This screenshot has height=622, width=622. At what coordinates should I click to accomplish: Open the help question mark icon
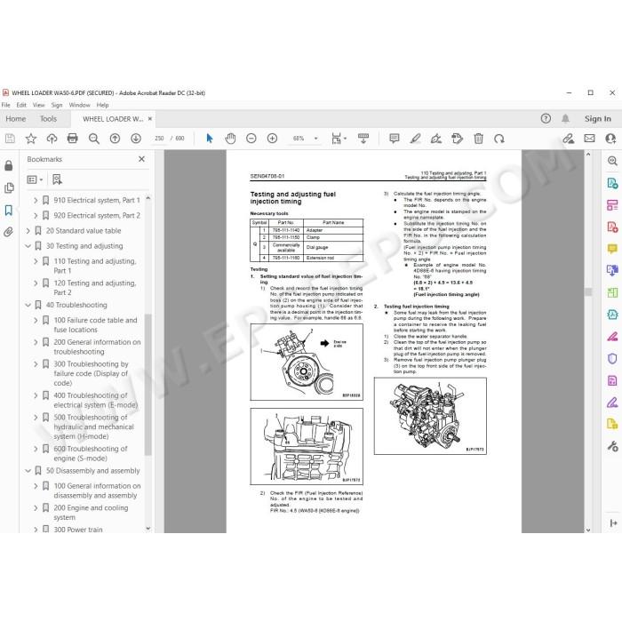coord(546,118)
